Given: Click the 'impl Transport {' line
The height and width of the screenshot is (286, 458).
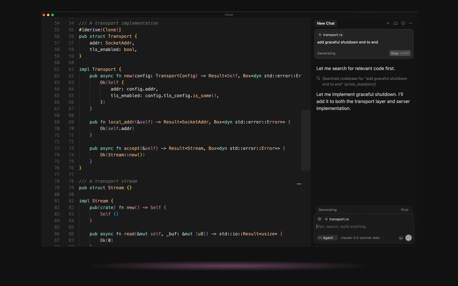Looking at the screenshot, I should point(100,69).
